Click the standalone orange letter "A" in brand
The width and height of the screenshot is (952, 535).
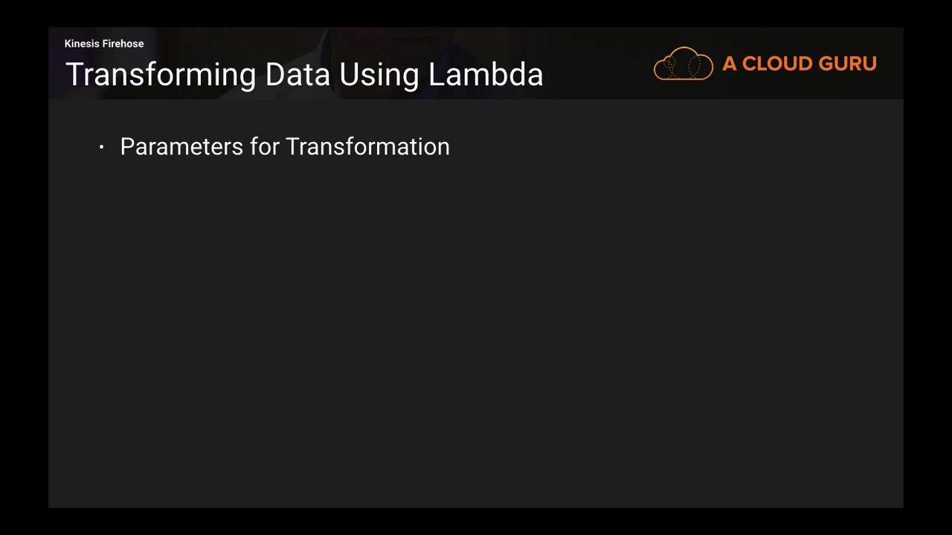pos(729,64)
